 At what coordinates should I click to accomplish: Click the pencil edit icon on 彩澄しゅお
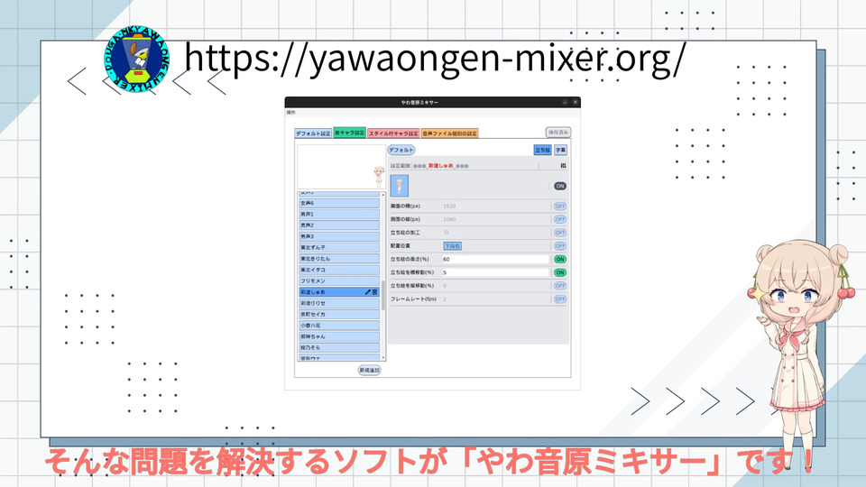[x=368, y=291]
